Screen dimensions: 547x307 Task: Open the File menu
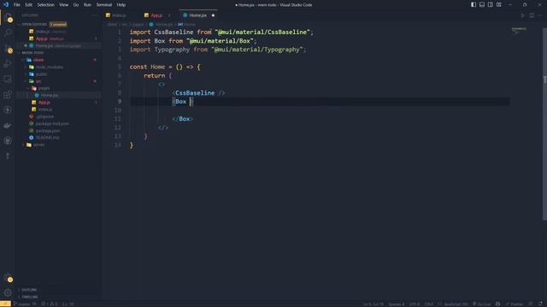(x=17, y=5)
